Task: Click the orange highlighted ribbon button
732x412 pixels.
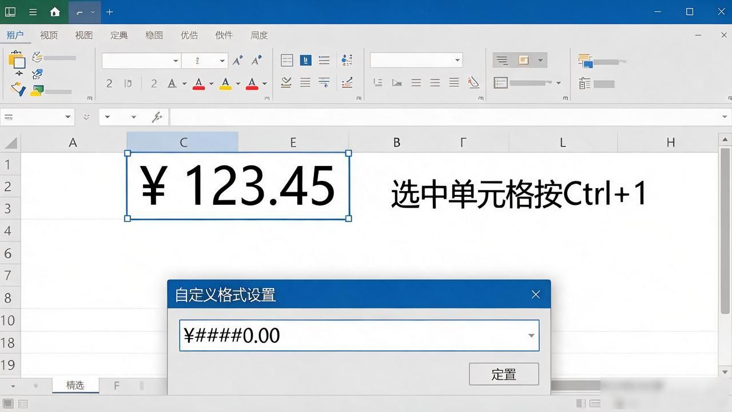Action: (523, 60)
